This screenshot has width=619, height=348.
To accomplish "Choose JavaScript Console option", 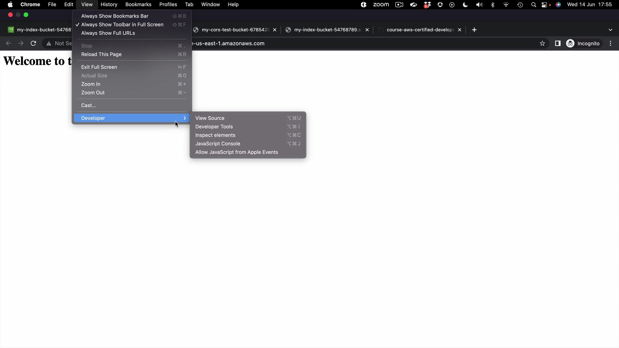I will click(218, 144).
